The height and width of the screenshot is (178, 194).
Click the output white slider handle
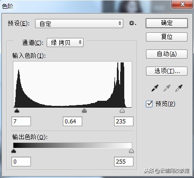[131, 151]
